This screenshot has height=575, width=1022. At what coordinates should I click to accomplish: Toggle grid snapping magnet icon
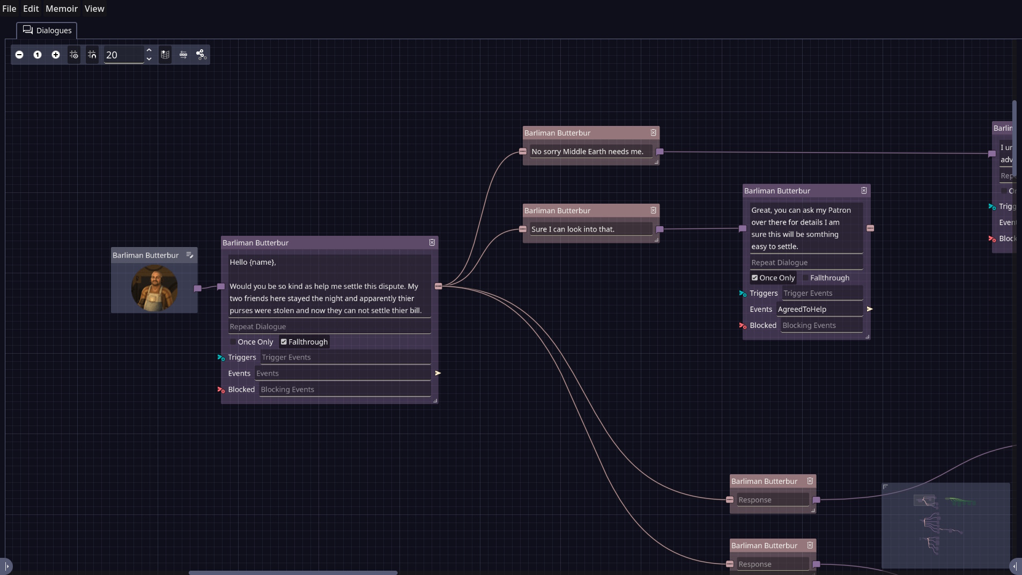[x=92, y=55]
